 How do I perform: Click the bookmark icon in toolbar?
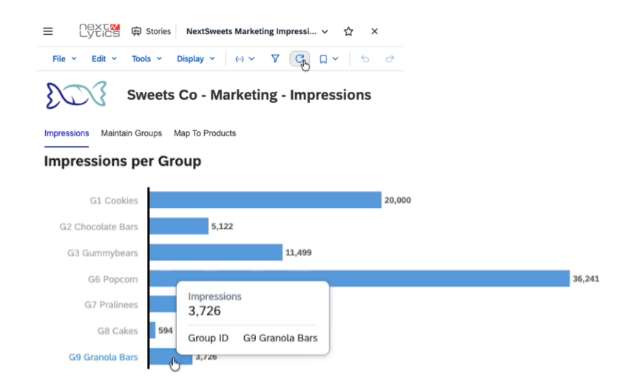click(323, 59)
